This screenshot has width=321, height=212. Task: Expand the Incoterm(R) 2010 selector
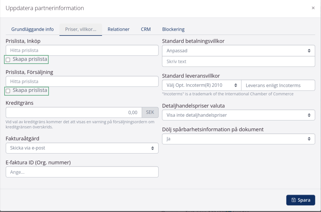(x=202, y=85)
